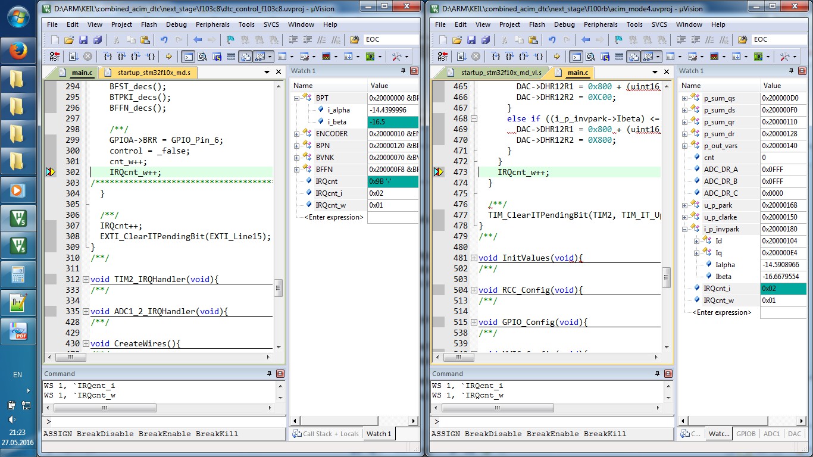Viewport: 813px width, 457px height.
Task: Open Disassembly Window icon in acim_mode4 window
Action: pos(590,57)
